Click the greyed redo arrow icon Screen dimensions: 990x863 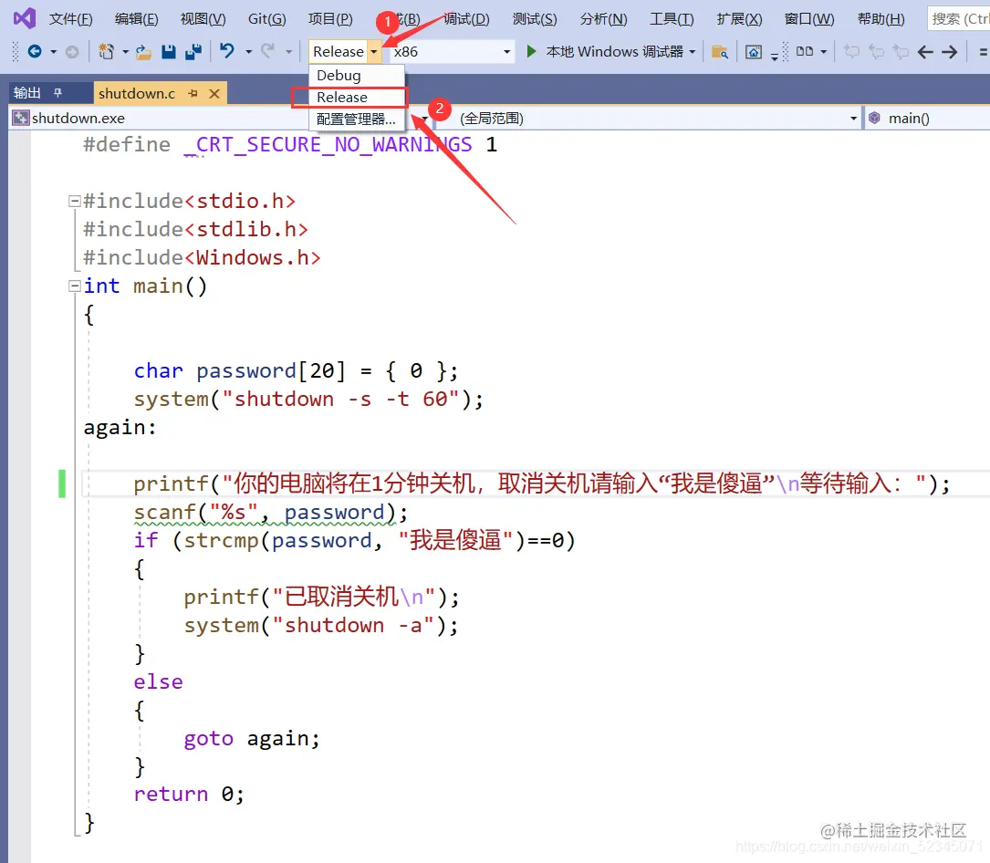[x=268, y=50]
